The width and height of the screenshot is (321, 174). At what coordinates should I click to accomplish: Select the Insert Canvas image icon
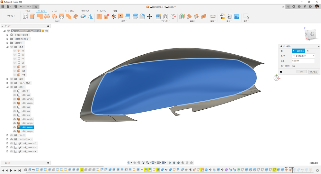pyautogui.click(x=237, y=16)
